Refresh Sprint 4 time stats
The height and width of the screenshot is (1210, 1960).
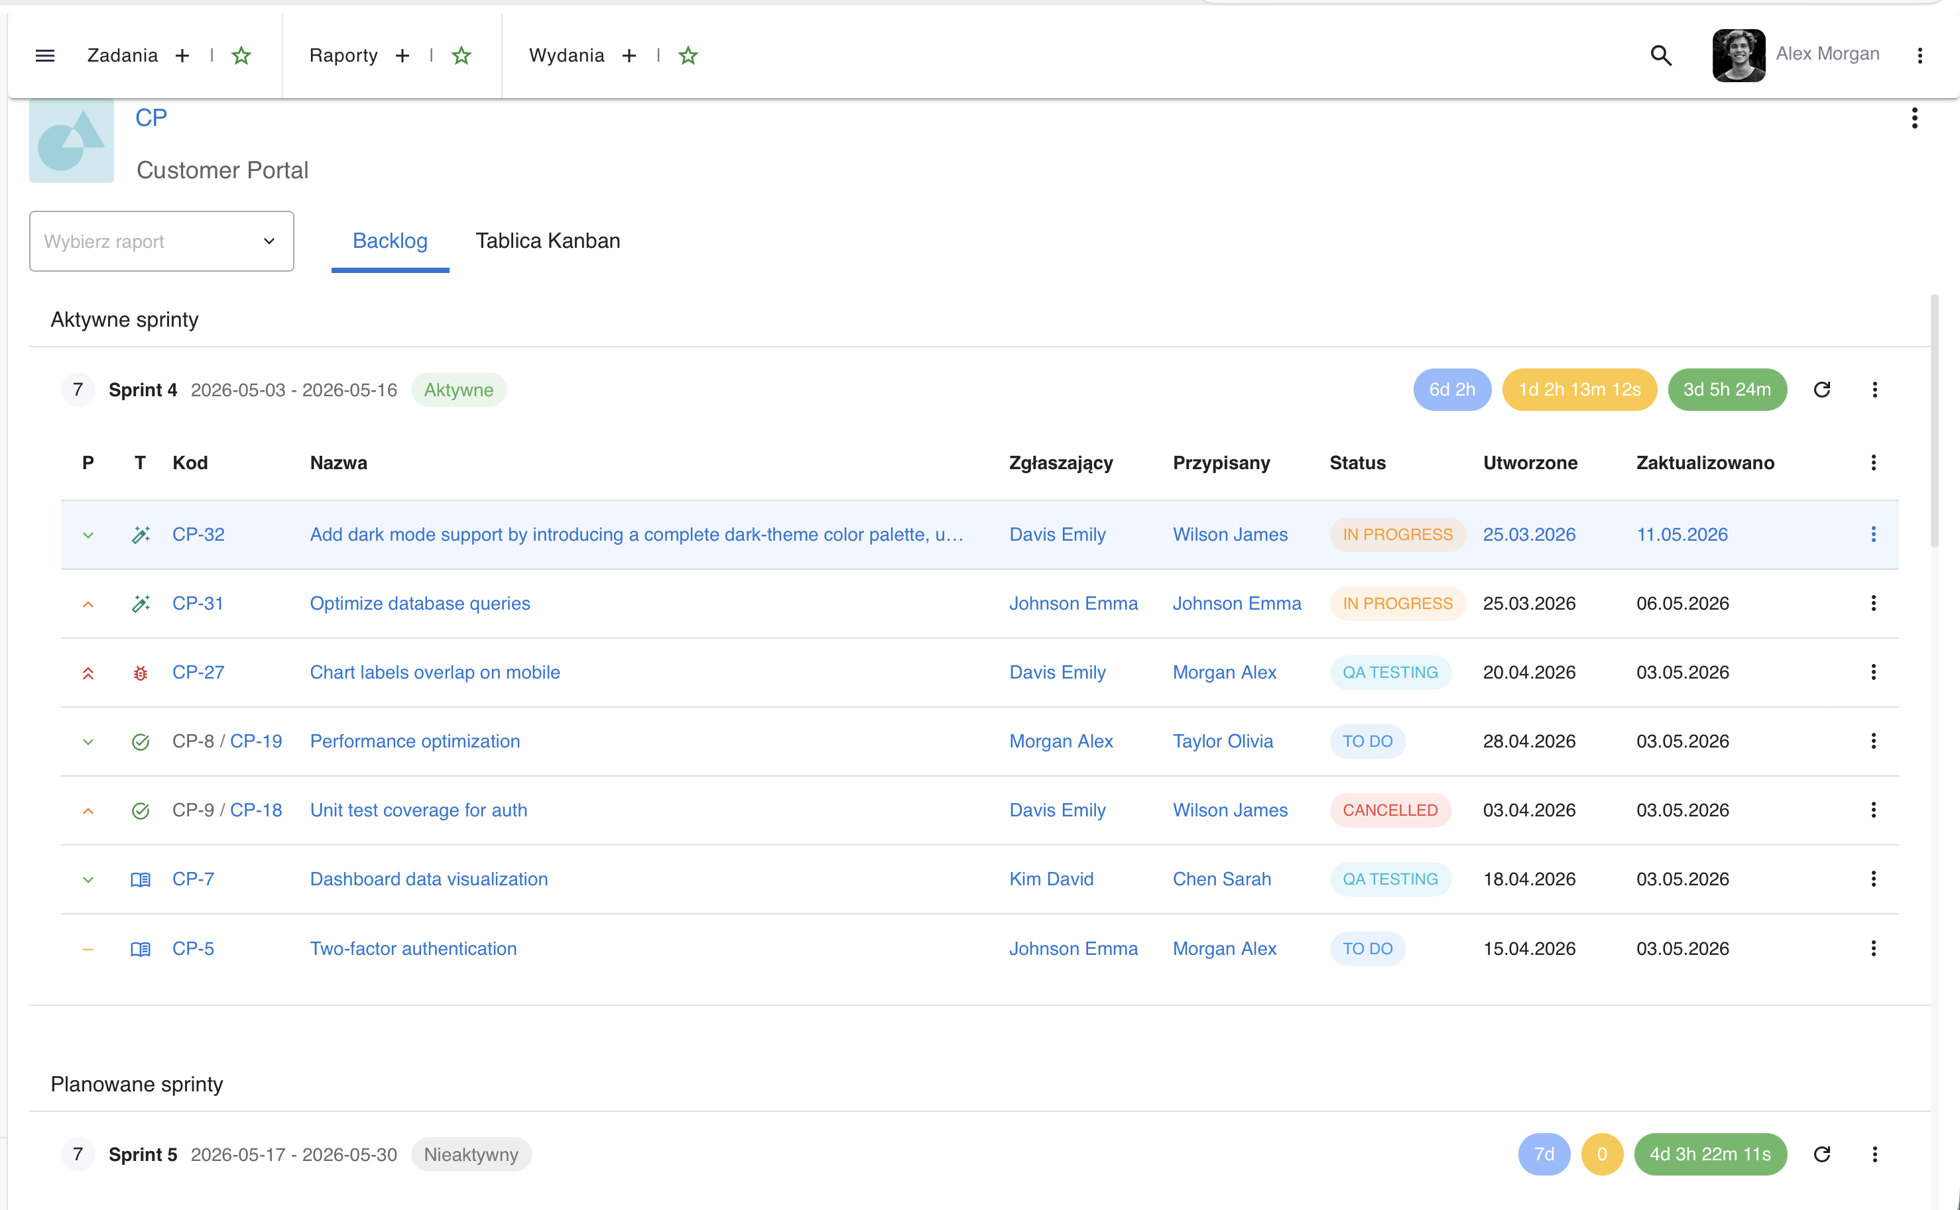point(1821,390)
